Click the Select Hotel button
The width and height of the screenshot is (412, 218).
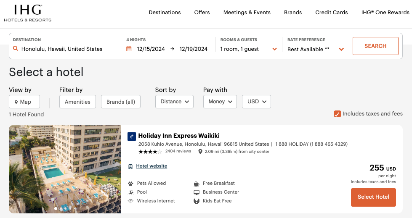(373, 197)
